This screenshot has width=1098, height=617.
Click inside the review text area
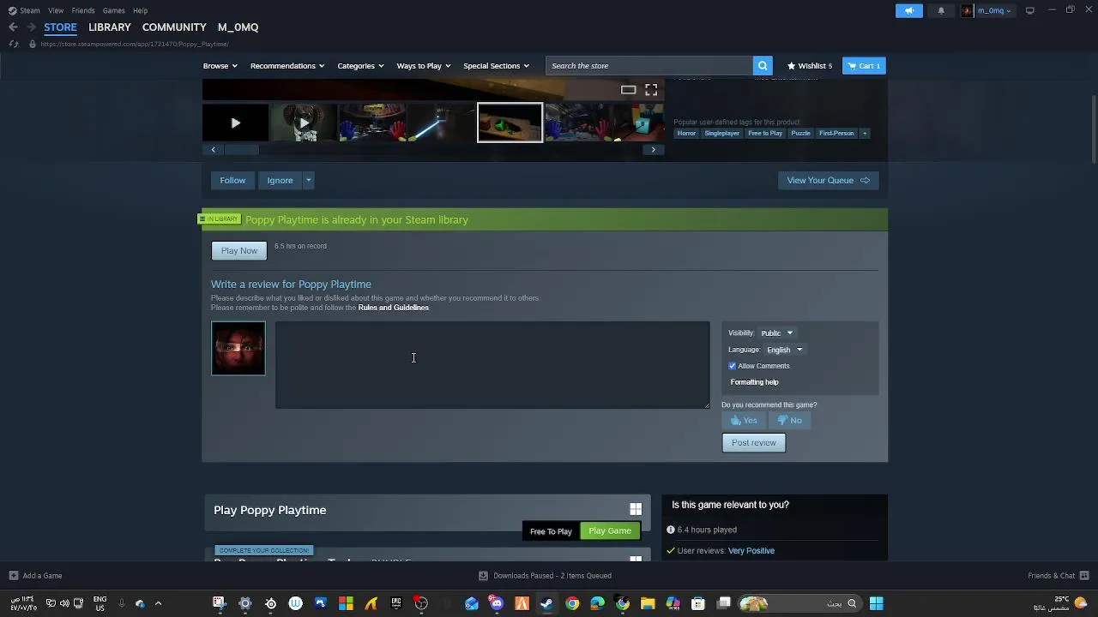pos(492,365)
